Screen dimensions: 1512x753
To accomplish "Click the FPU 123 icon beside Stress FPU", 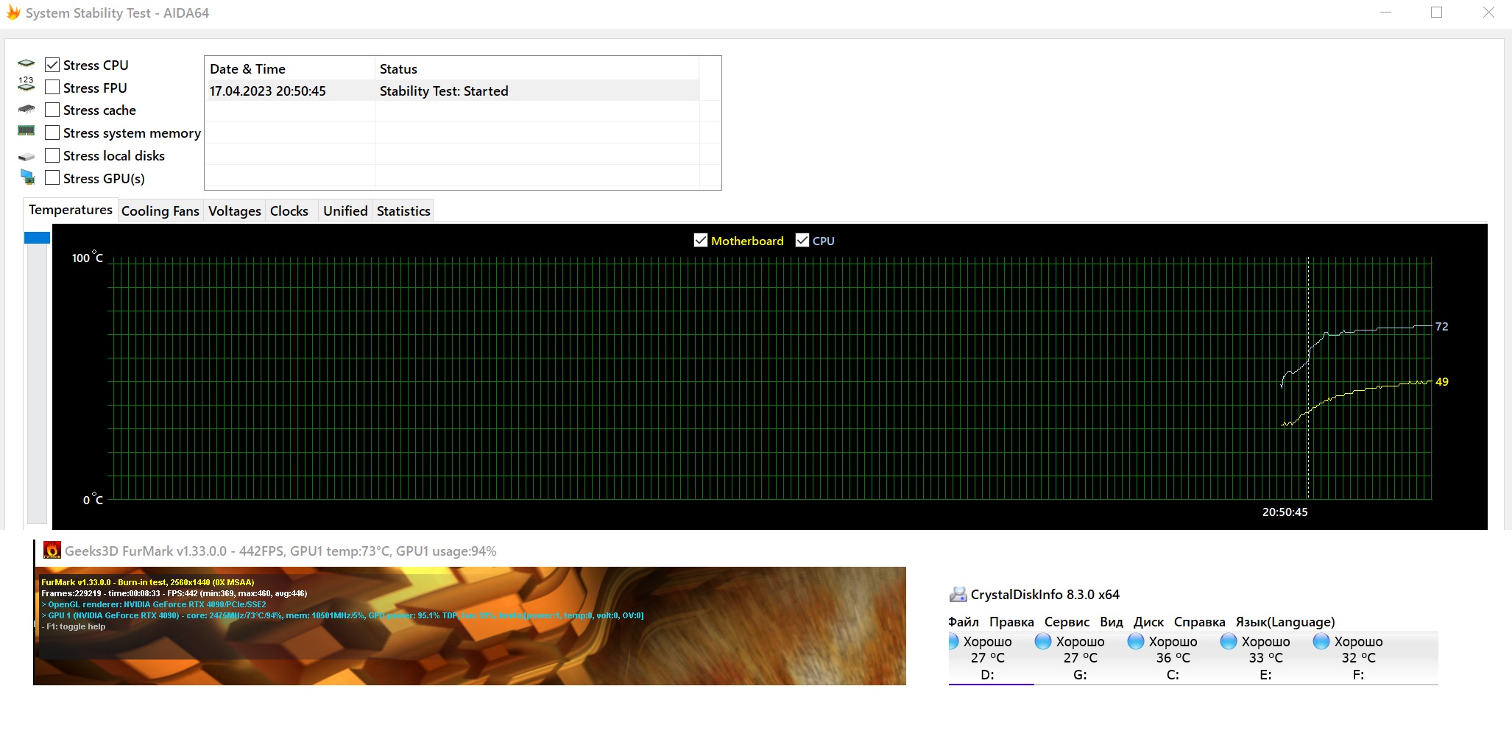I will 27,83.
